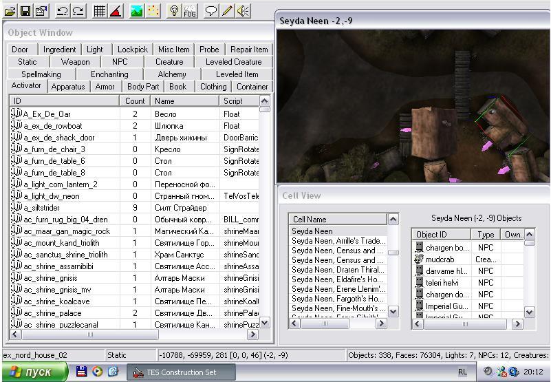Screen dimensions: 551x382
Task: Save the plugin with the floppy disk icon
Action: pos(25,11)
